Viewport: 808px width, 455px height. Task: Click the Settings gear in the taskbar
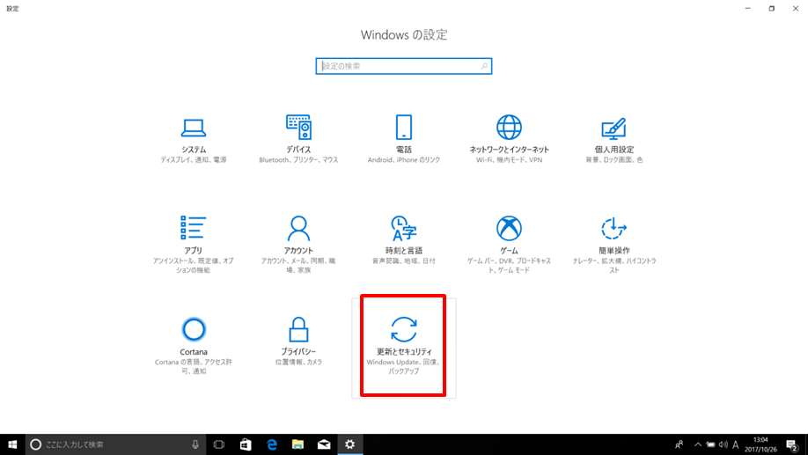click(x=350, y=444)
